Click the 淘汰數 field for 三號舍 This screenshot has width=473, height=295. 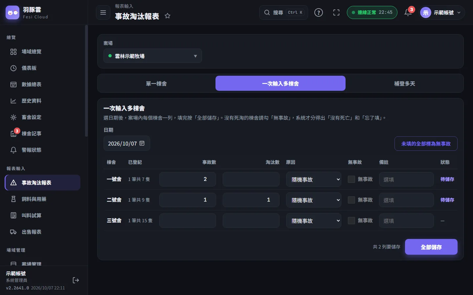[251, 221]
